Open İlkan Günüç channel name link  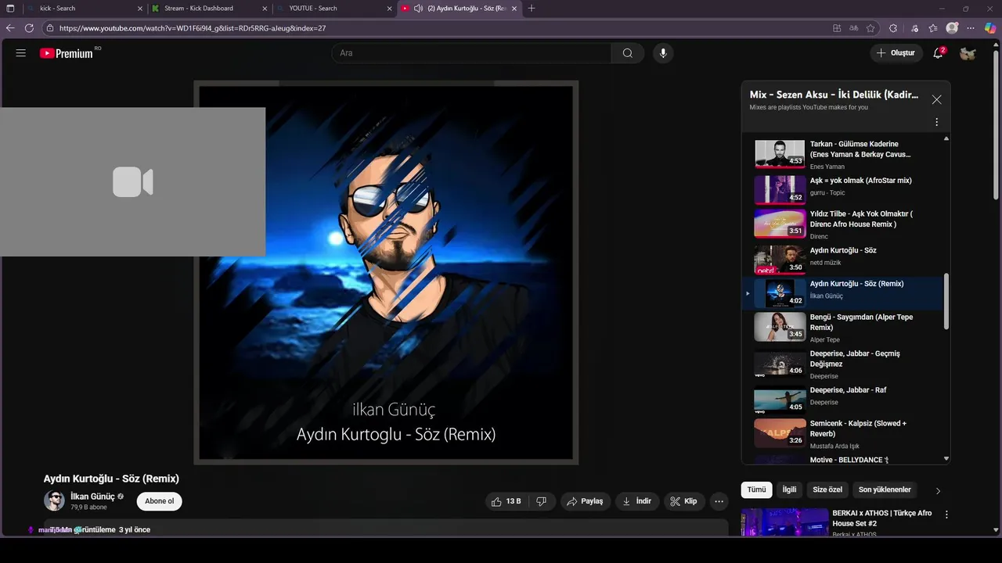92,497
